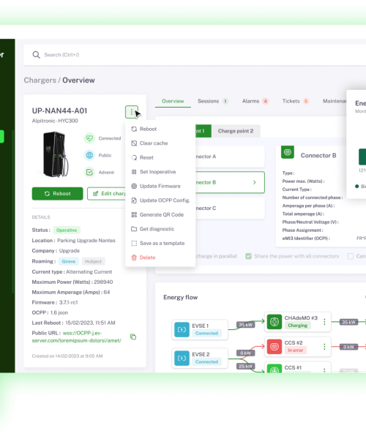Toggle Share the power with all connectors
This screenshot has width=366, height=439.
pos(248,257)
